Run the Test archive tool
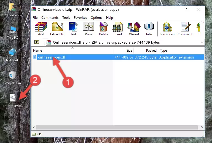Screen dimensions: 212x143 73,29
